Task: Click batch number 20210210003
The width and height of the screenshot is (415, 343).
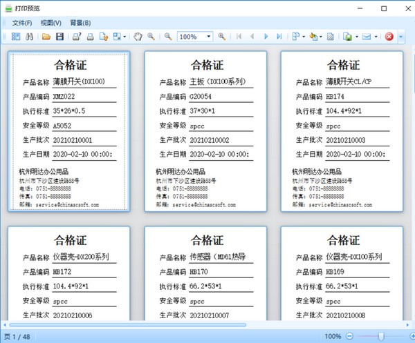Action: [346, 140]
